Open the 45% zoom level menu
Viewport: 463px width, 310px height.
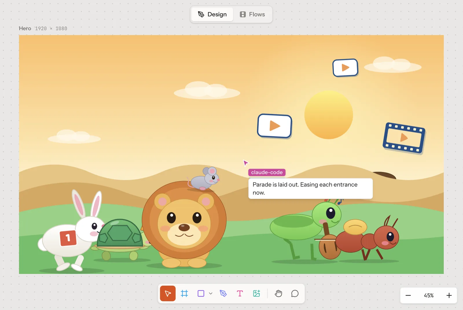(429, 296)
